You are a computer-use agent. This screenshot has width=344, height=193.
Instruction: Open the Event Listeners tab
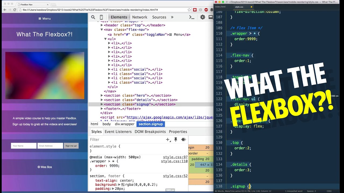tap(118, 132)
